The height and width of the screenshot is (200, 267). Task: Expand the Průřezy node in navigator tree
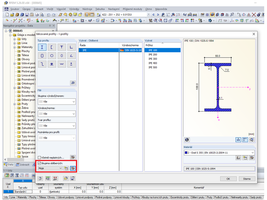[15, 88]
